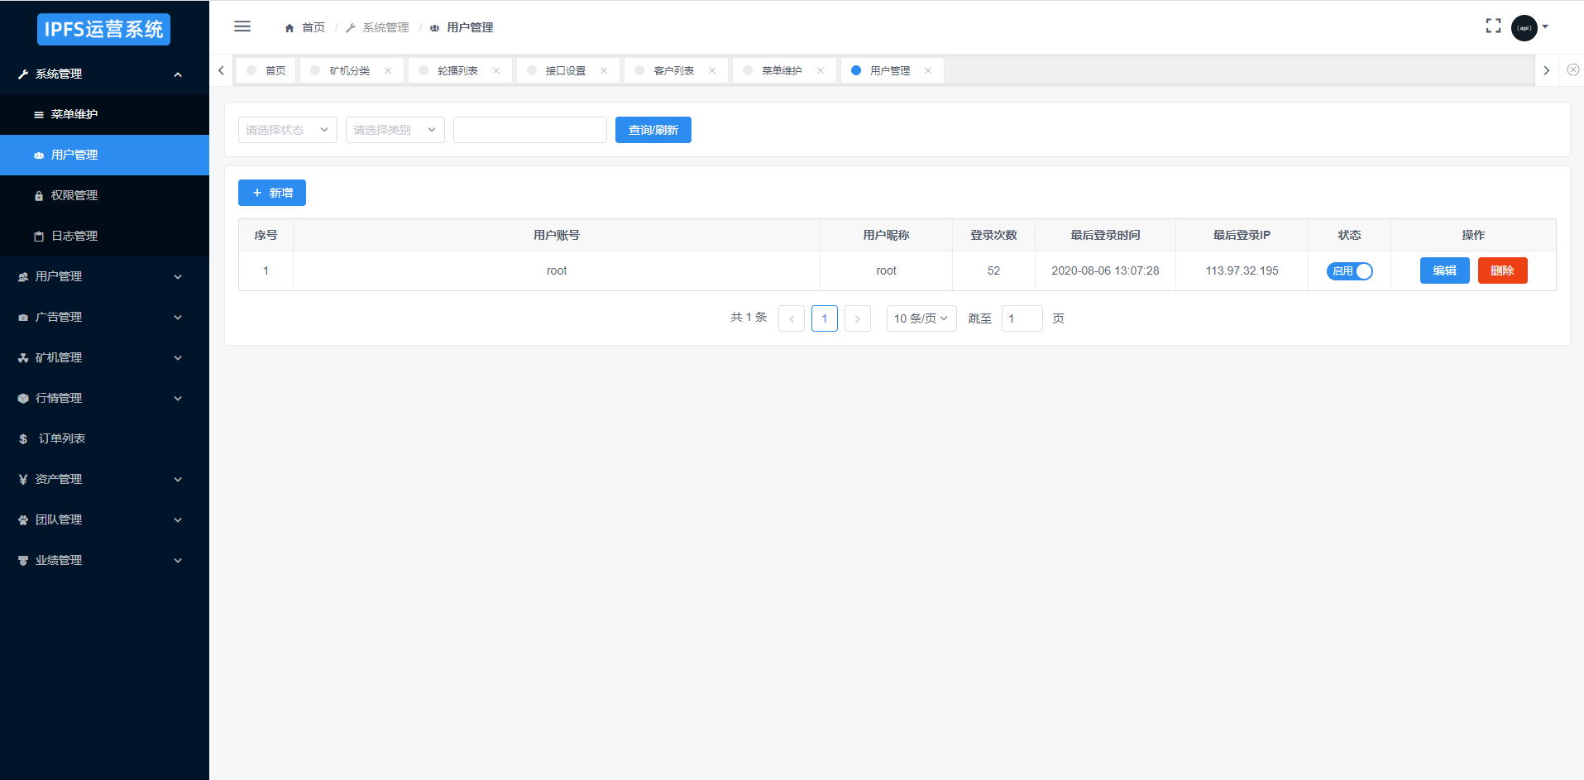
Task: Delete the root user with 删除
Action: (1501, 271)
